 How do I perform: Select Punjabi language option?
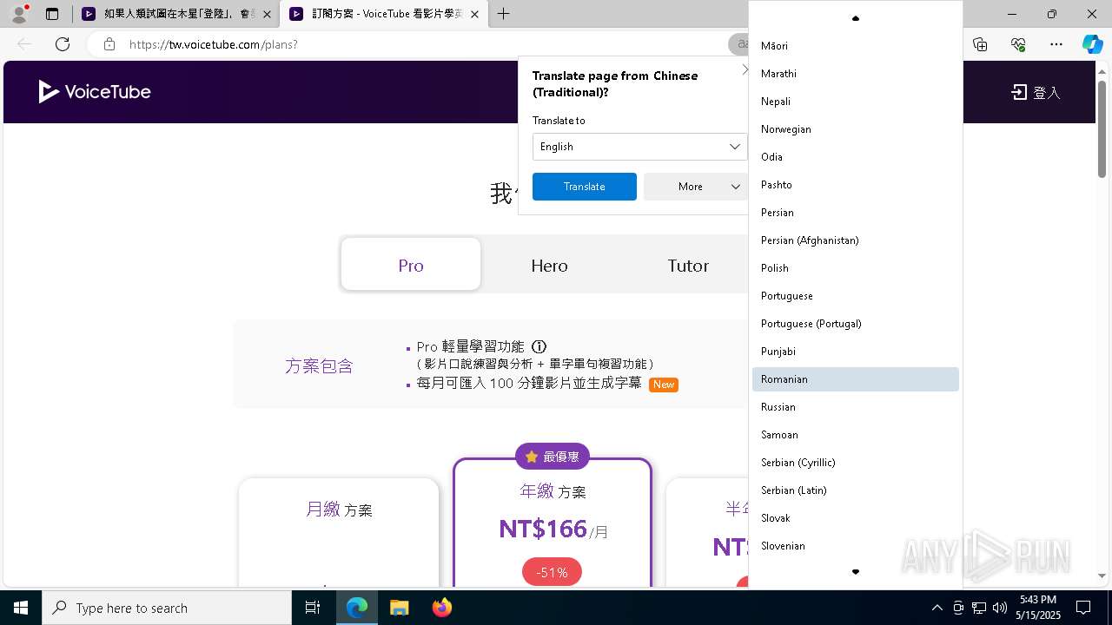856,352
